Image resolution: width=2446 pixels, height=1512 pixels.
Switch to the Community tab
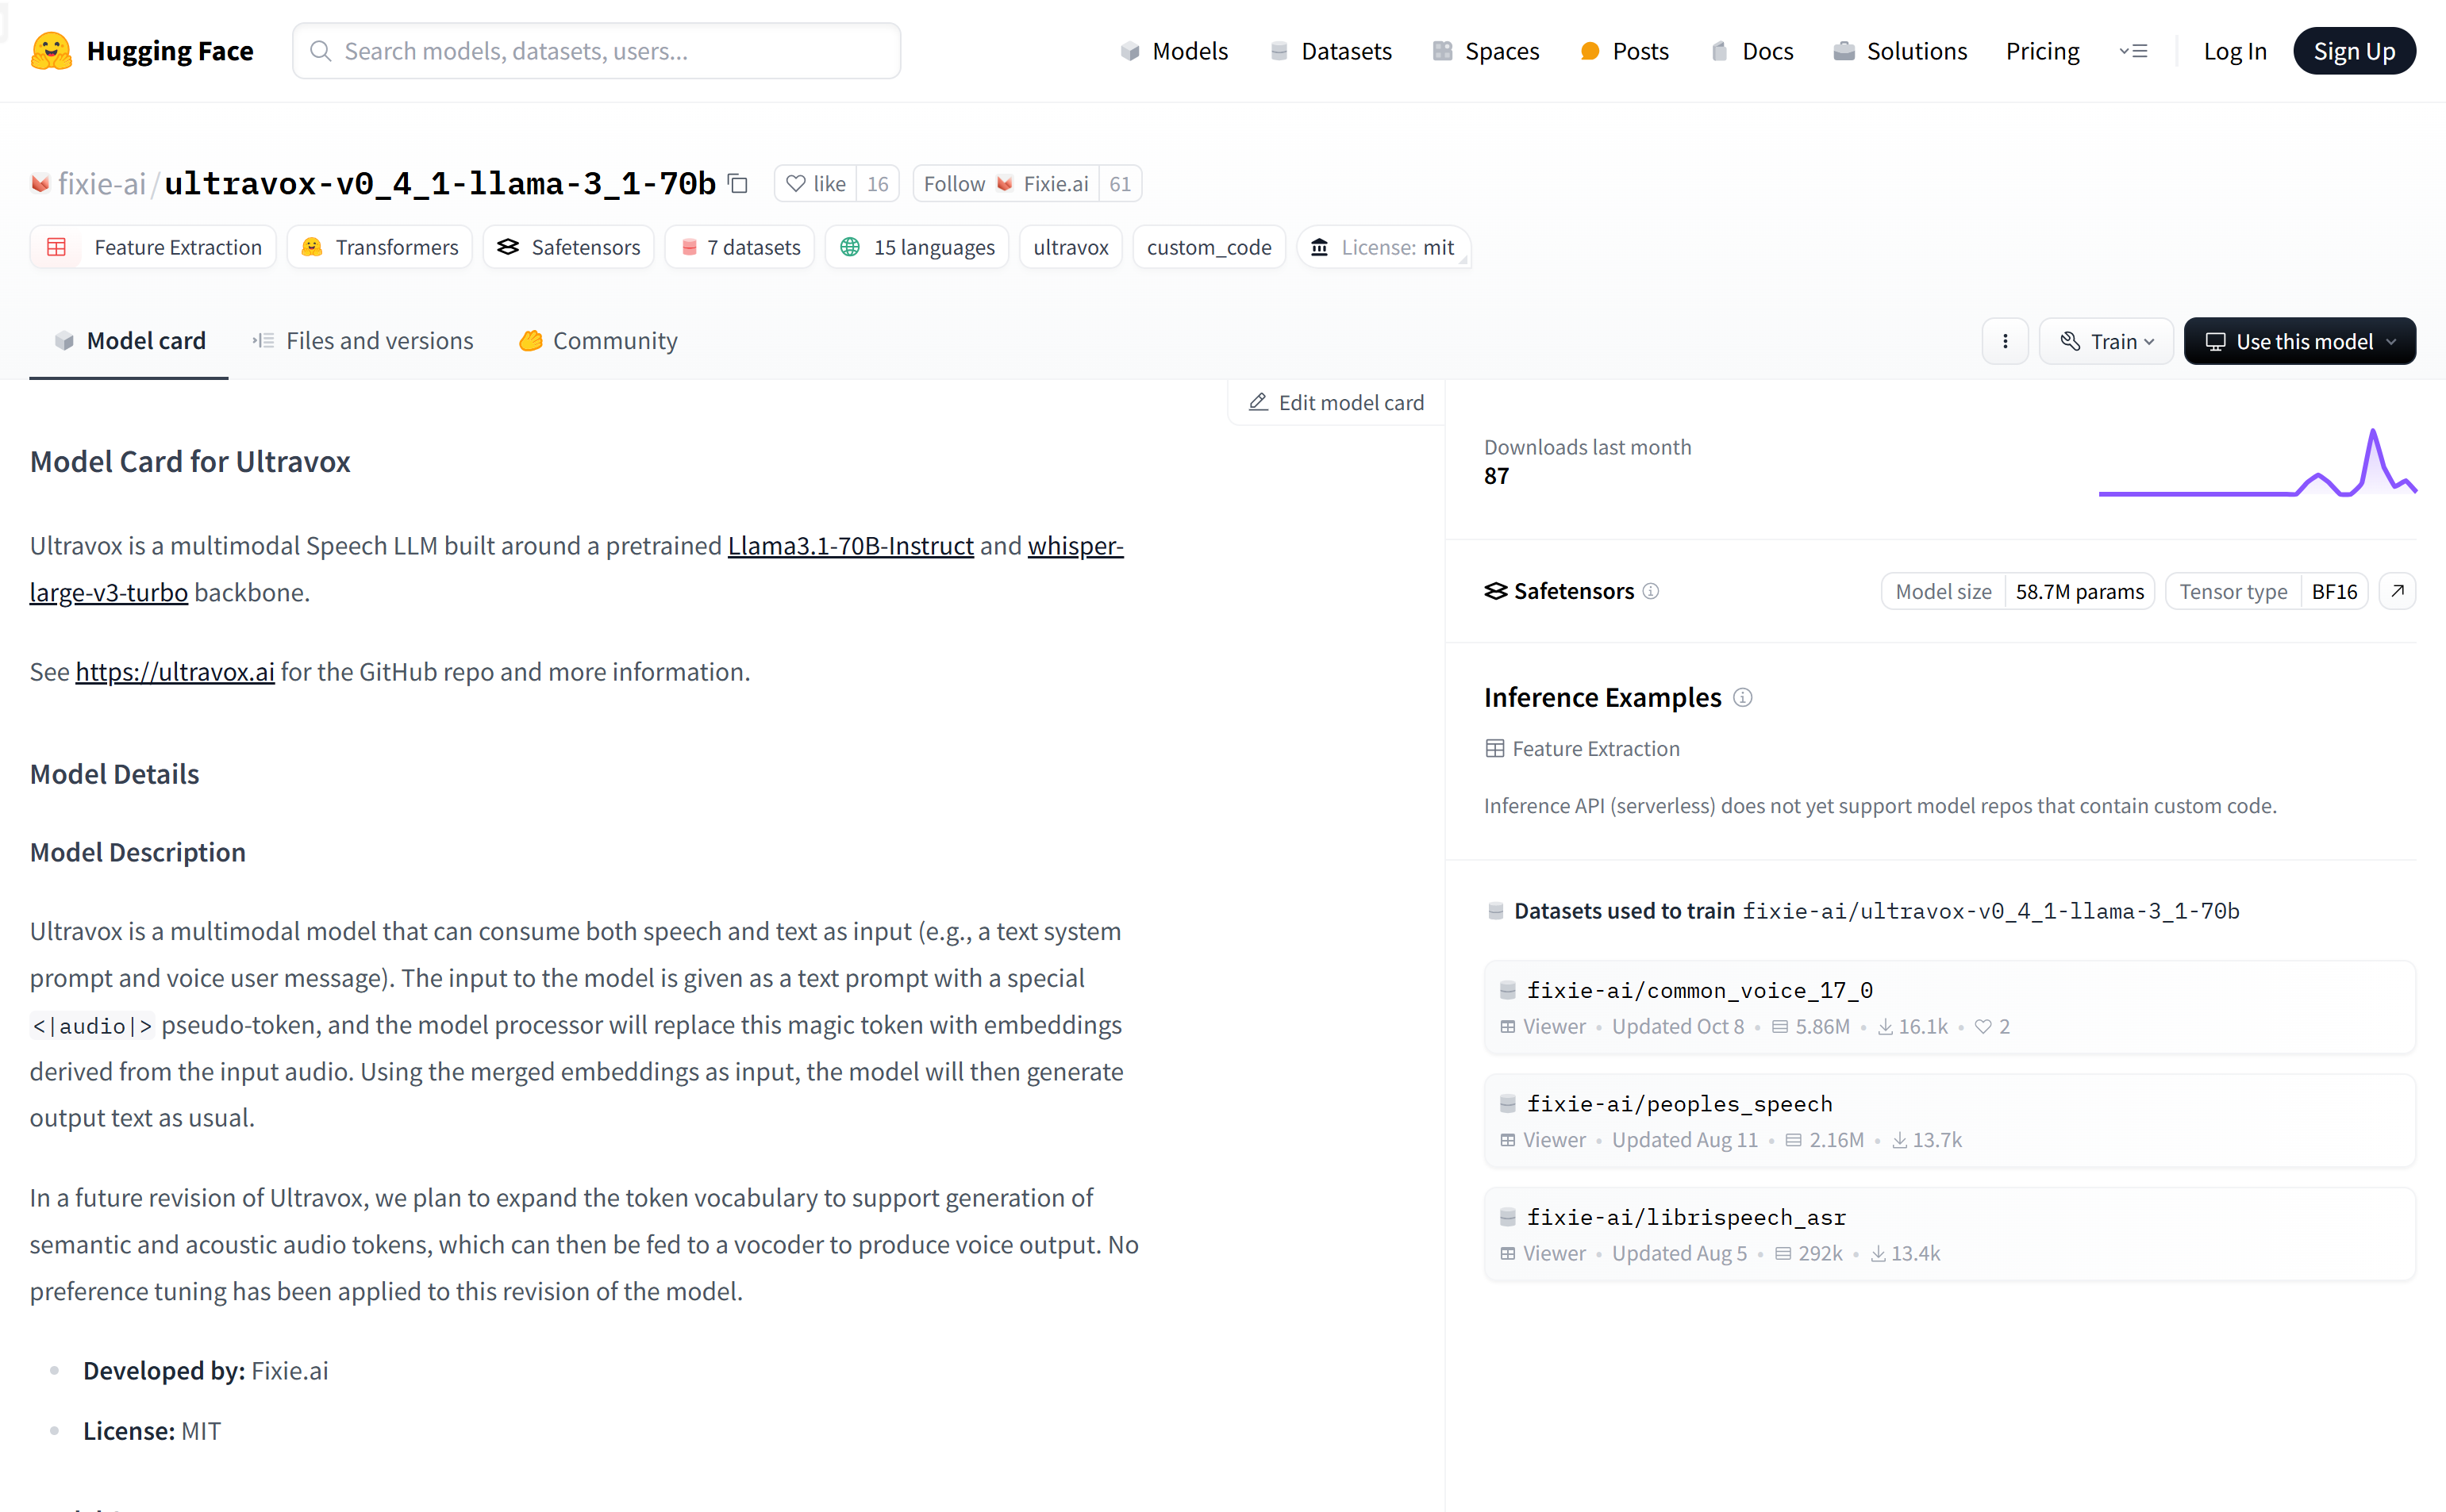(613, 339)
